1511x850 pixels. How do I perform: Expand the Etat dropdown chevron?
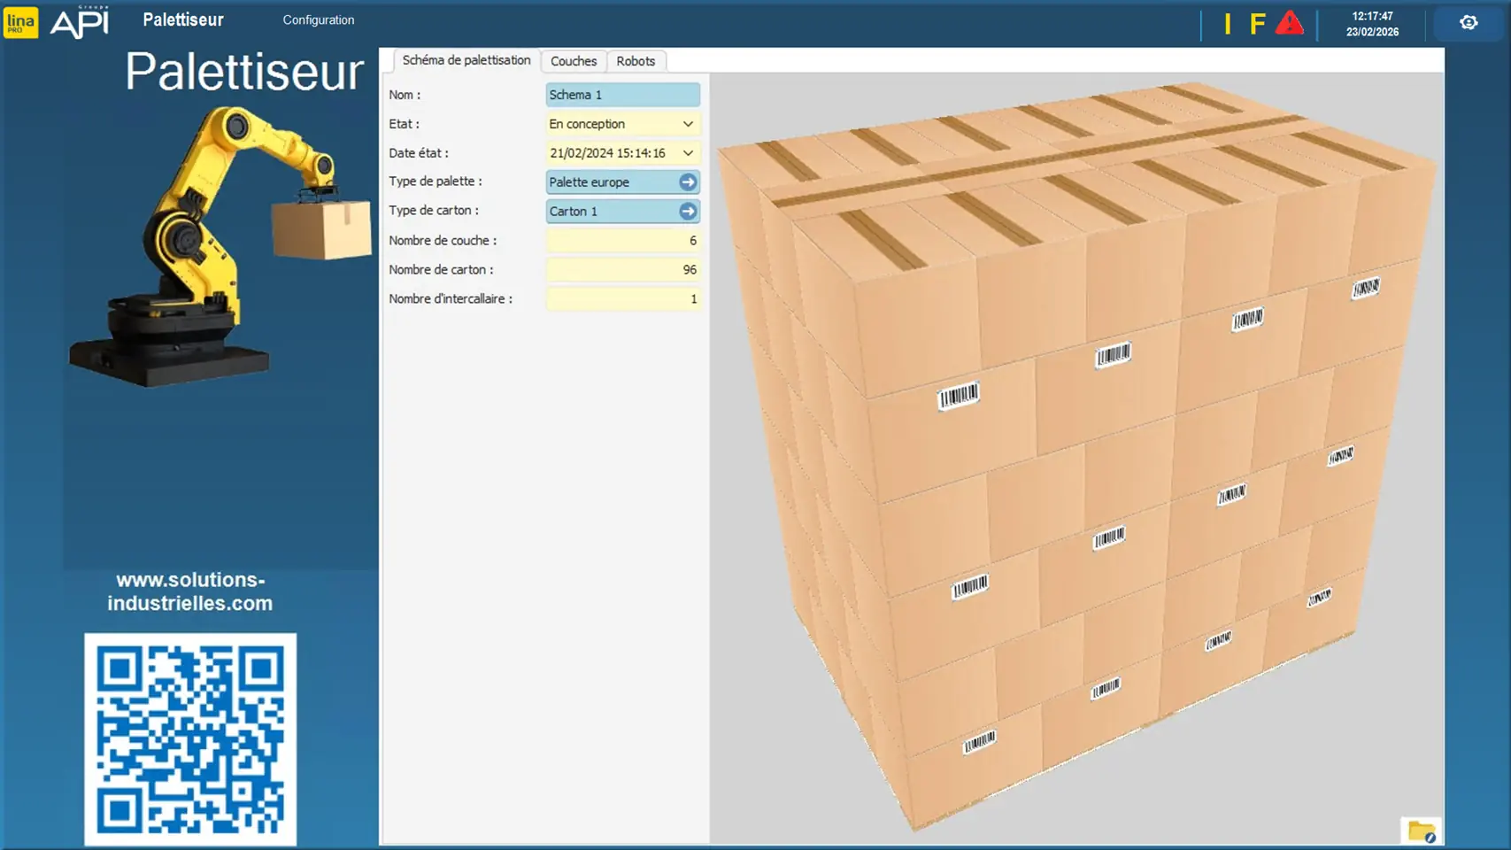(688, 124)
